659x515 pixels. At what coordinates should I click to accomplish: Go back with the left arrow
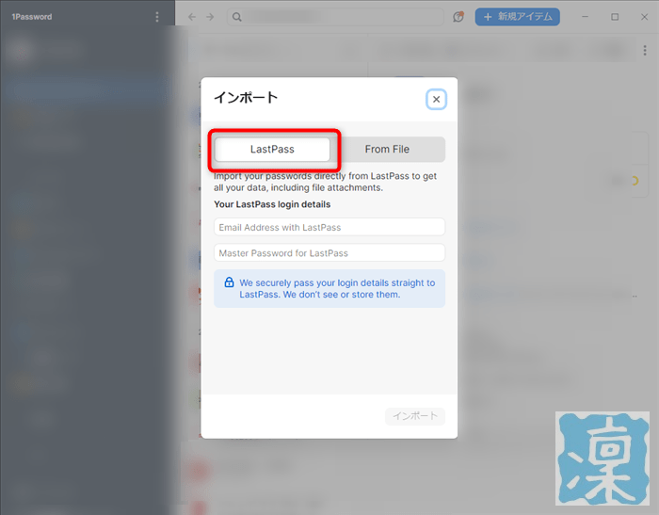click(192, 17)
